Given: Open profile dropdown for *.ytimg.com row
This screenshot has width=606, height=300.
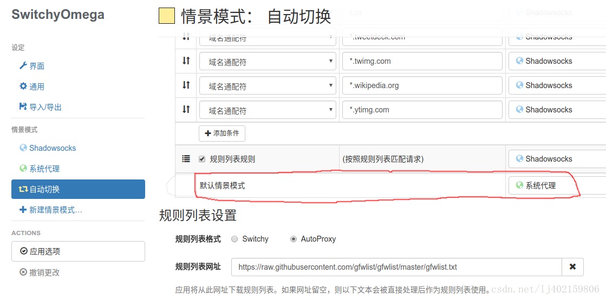Looking at the screenshot, I should coord(557,110).
